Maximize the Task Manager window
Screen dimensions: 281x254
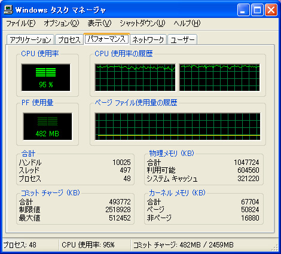coord(257,10)
